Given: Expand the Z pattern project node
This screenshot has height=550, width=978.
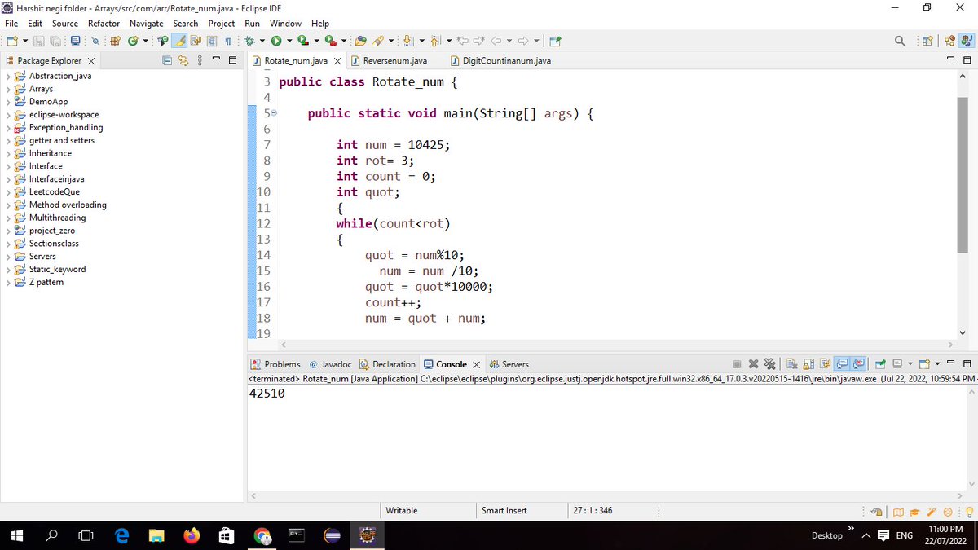Looking at the screenshot, I should pos(9,282).
